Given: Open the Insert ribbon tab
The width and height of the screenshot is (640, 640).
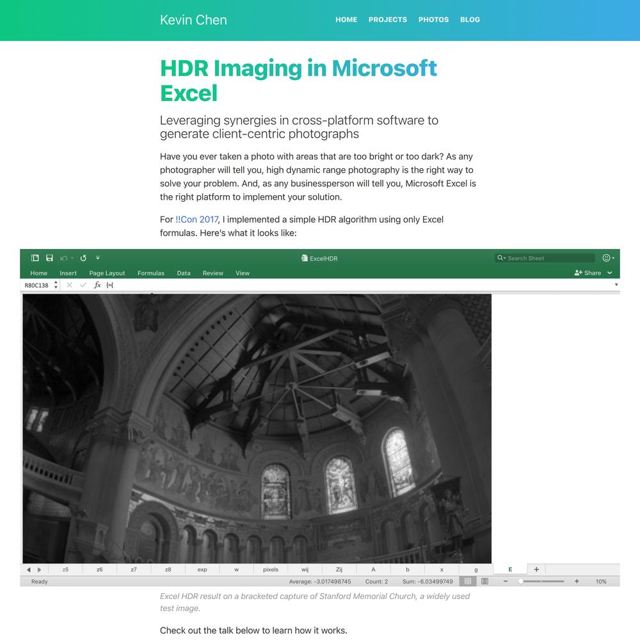Looking at the screenshot, I should coord(68,273).
